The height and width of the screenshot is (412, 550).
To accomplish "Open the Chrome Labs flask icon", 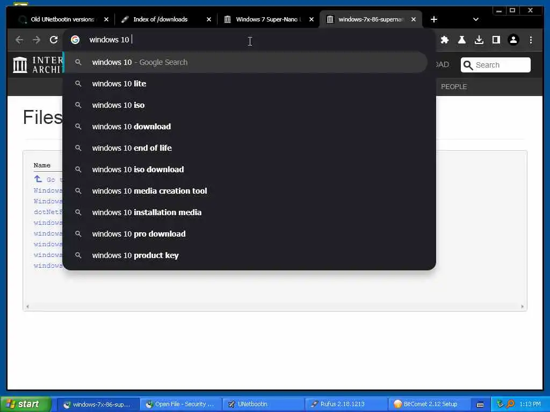I will point(461,40).
